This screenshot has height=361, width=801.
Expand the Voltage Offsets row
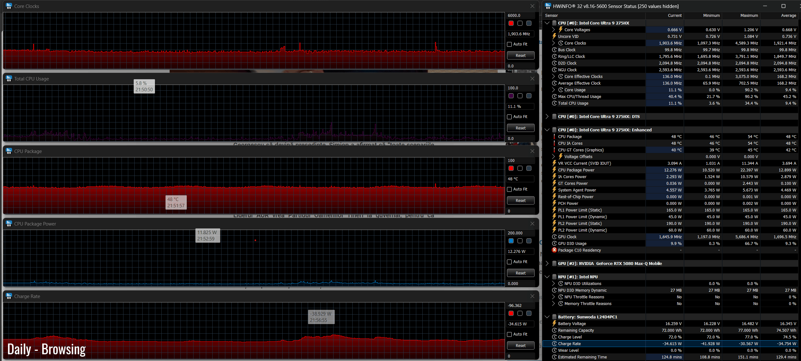[553, 156]
